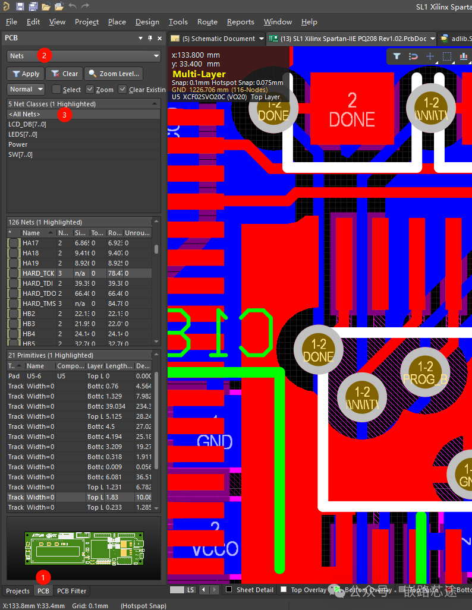Toggle checkbox for net HARD_TCK

point(14,273)
